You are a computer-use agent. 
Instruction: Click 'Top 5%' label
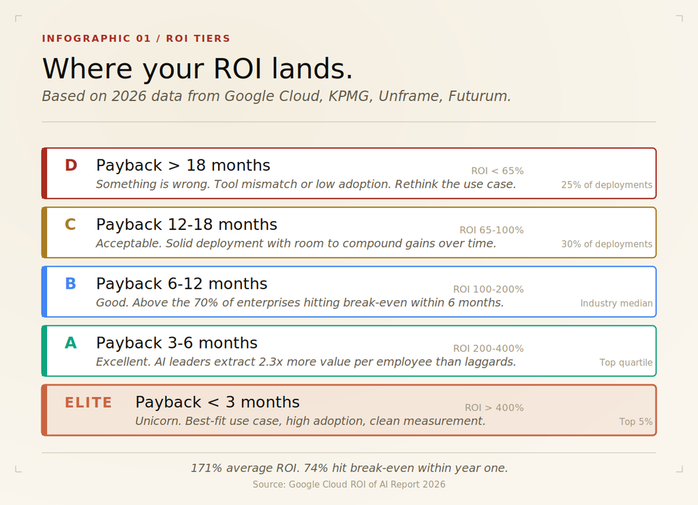636,421
